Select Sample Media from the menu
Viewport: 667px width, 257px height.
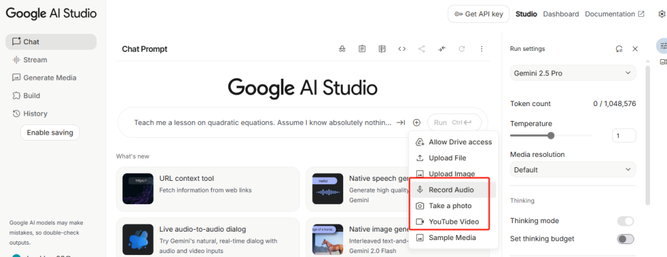(x=453, y=237)
